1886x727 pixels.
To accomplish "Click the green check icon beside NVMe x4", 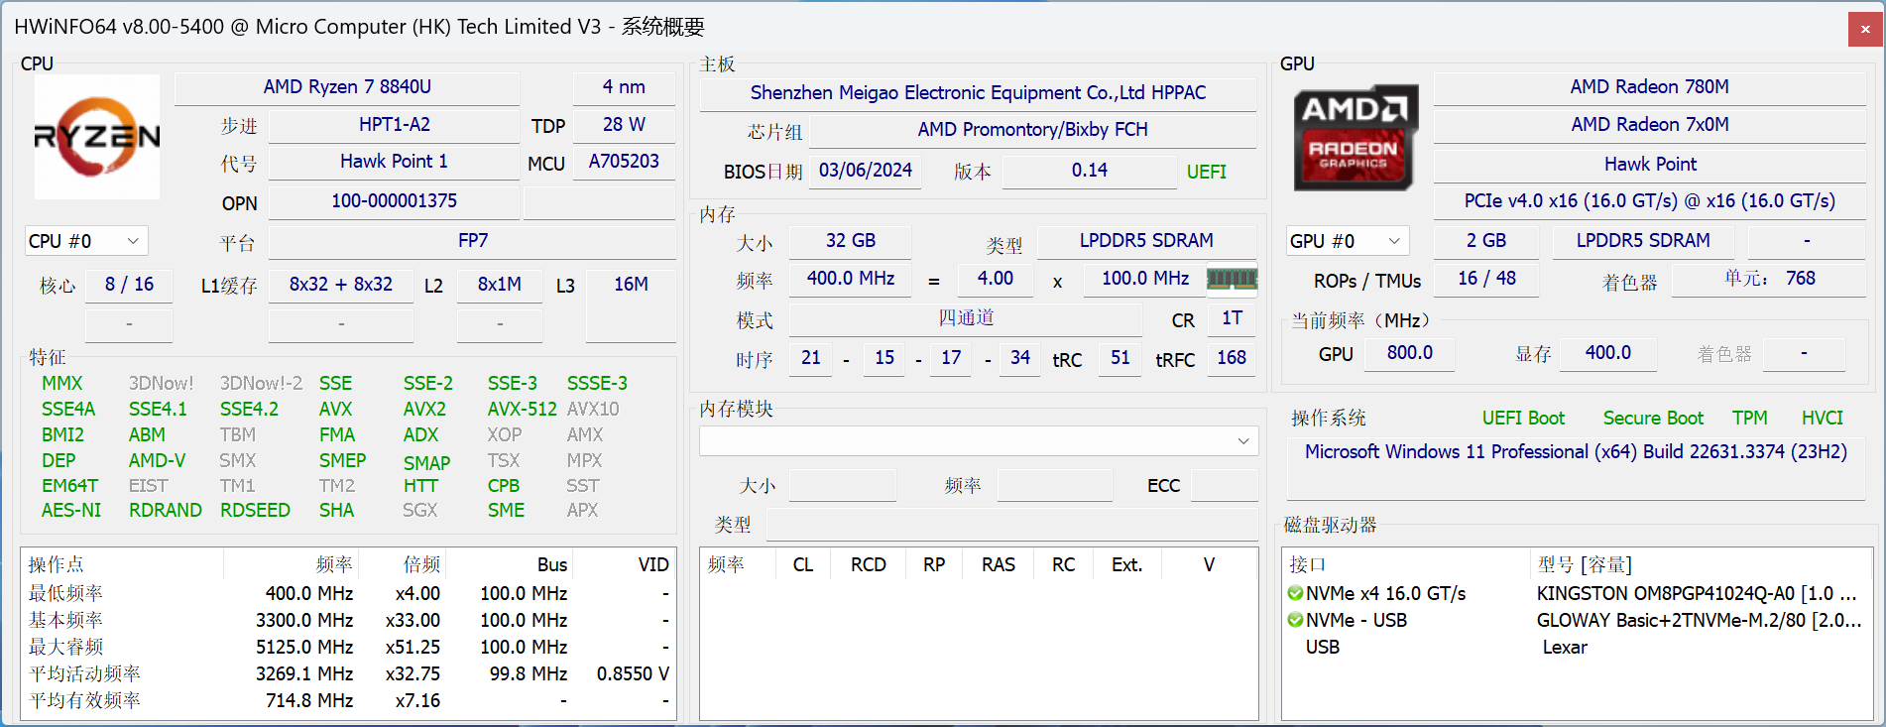I will point(1295,594).
